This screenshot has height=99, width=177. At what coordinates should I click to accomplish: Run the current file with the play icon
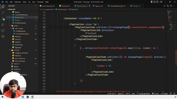pyautogui.click(x=164, y=6)
